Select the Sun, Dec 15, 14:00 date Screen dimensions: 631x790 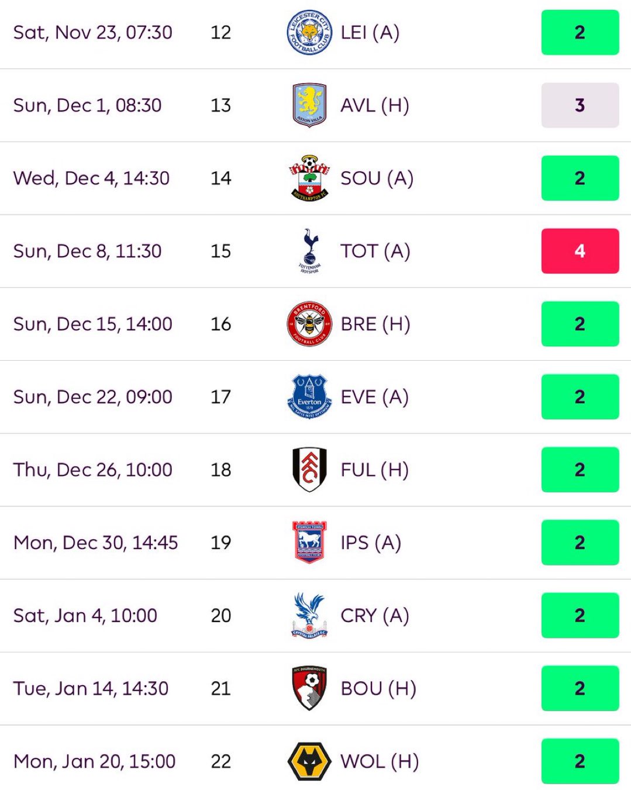pyautogui.click(x=93, y=324)
